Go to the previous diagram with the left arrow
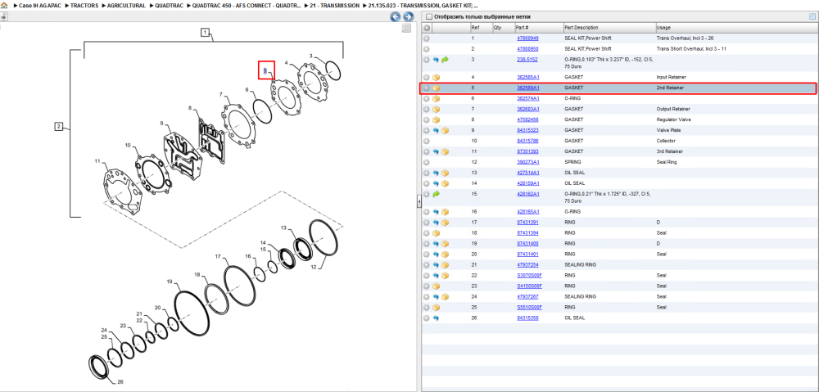The width and height of the screenshot is (819, 392). [x=396, y=16]
